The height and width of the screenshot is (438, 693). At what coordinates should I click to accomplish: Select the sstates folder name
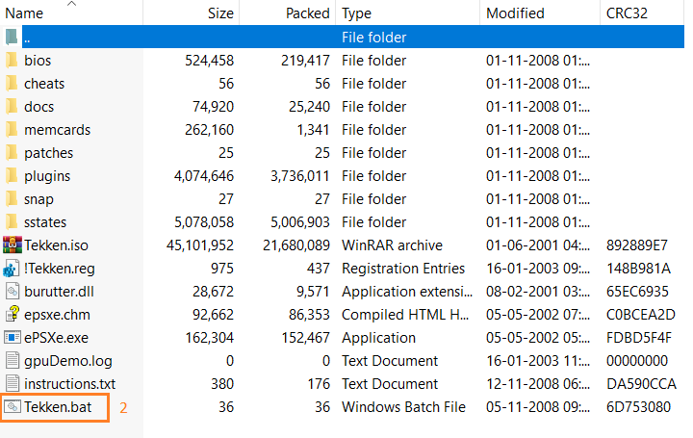[45, 222]
